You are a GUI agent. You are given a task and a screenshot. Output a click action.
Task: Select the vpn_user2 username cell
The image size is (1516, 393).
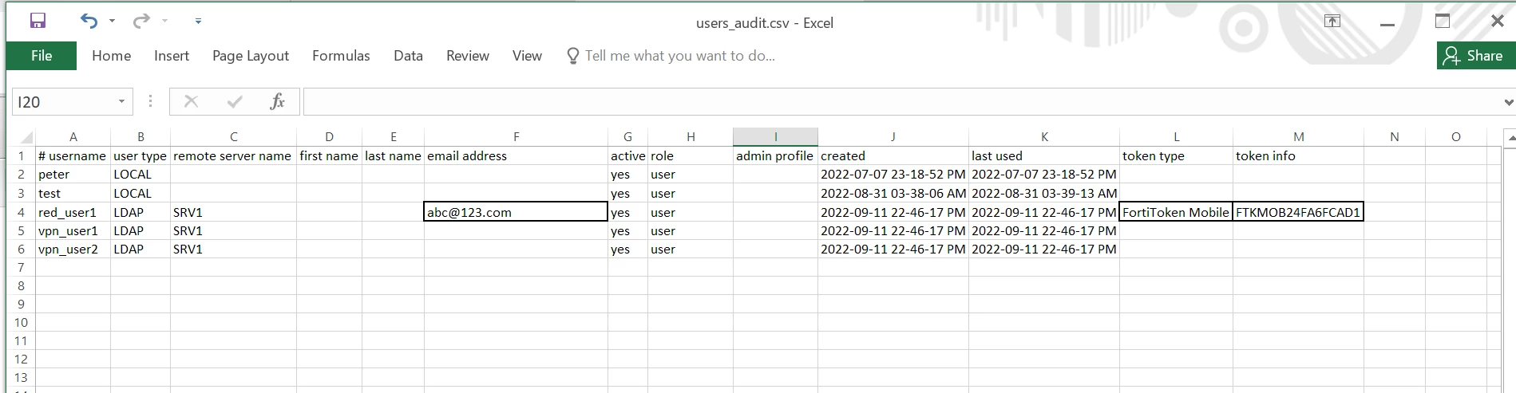pos(73,249)
